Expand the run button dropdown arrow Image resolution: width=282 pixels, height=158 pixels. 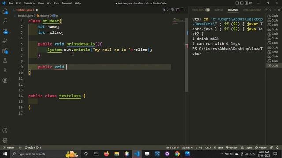167,10
